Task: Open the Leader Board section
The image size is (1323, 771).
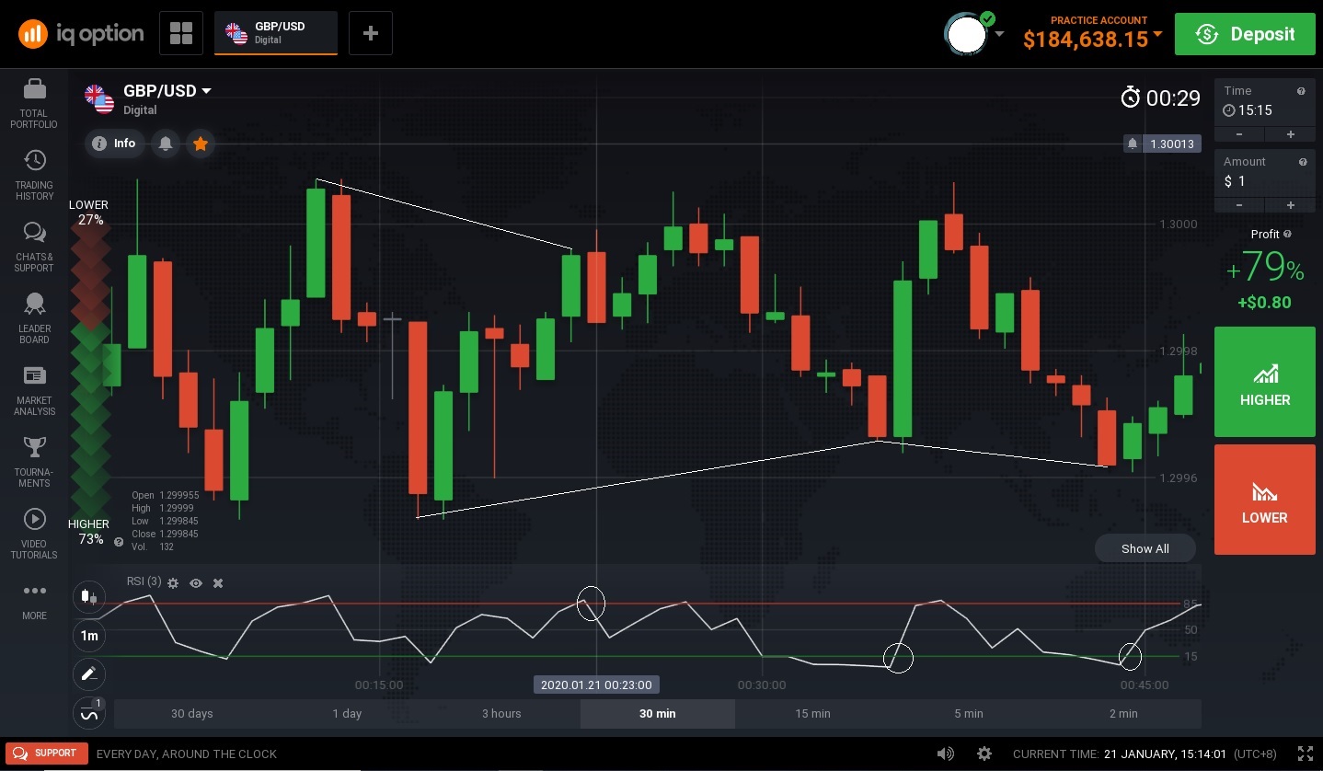Action: pos(34,318)
